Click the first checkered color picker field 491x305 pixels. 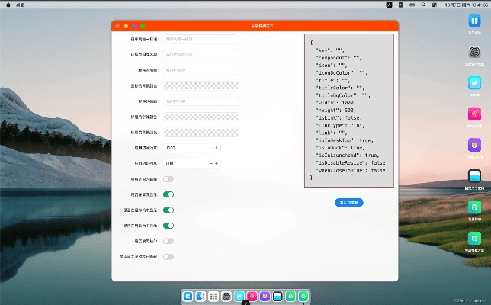click(201, 85)
